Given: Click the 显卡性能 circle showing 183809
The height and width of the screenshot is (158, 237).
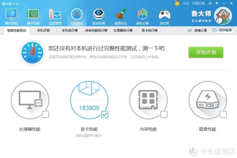Looking at the screenshot, I should pos(89,100).
